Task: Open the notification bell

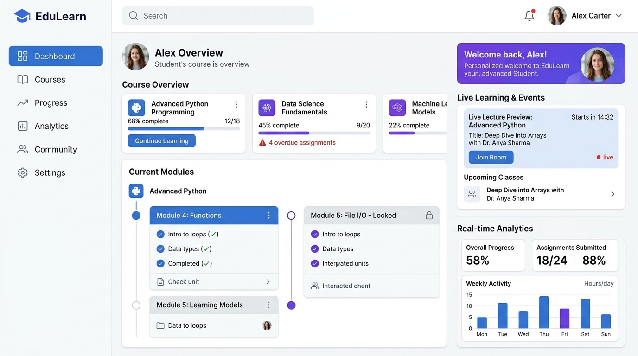Action: click(530, 15)
